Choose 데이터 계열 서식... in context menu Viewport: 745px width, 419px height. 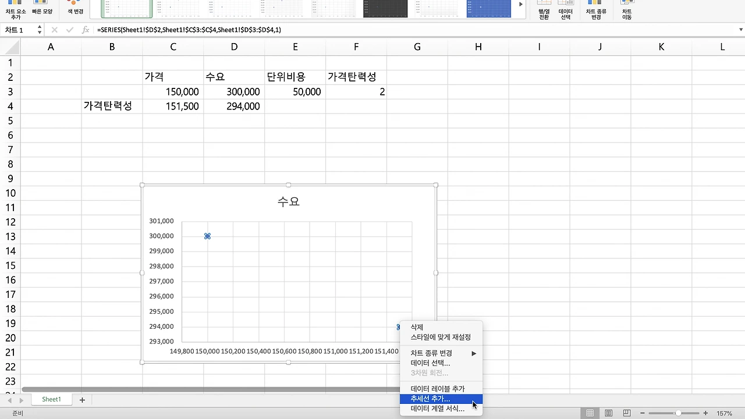(441, 409)
